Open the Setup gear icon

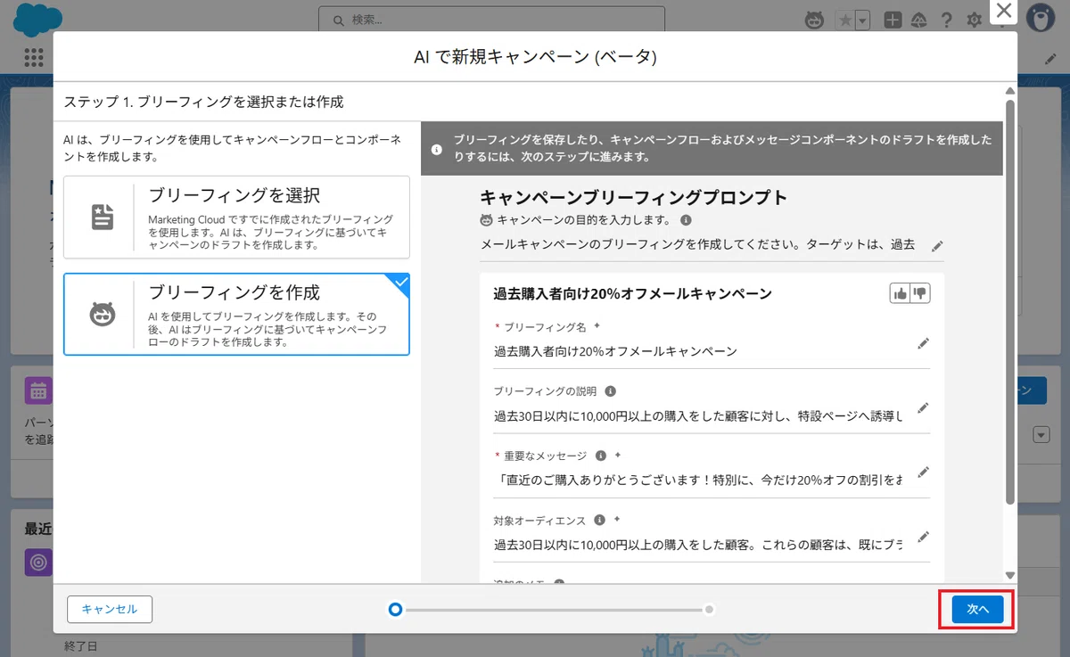pos(974,21)
